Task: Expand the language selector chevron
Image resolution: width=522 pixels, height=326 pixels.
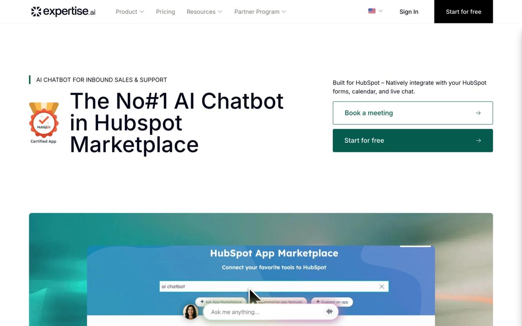Action: pyautogui.click(x=381, y=11)
